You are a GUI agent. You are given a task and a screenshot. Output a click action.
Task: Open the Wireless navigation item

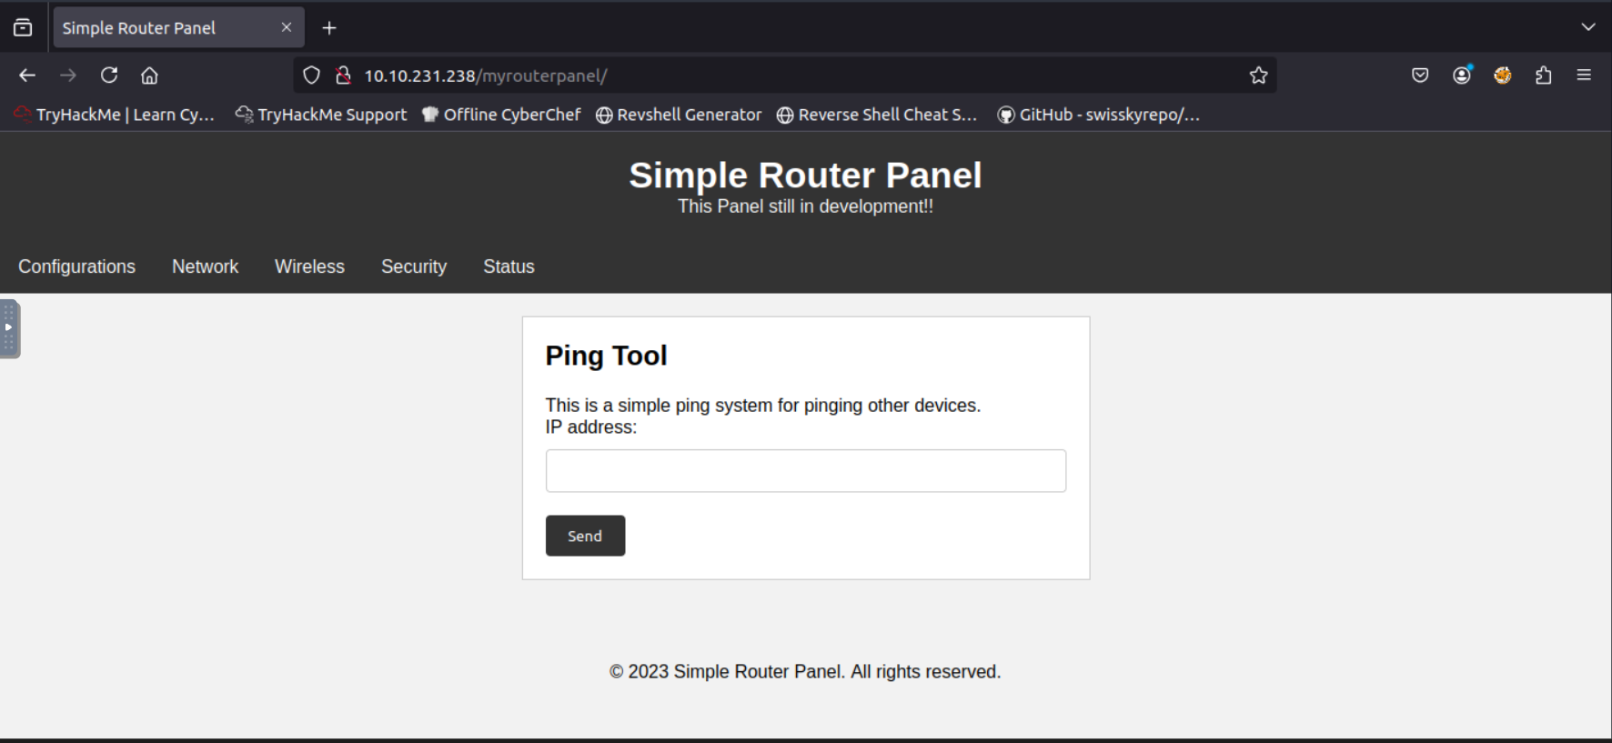pyautogui.click(x=309, y=266)
